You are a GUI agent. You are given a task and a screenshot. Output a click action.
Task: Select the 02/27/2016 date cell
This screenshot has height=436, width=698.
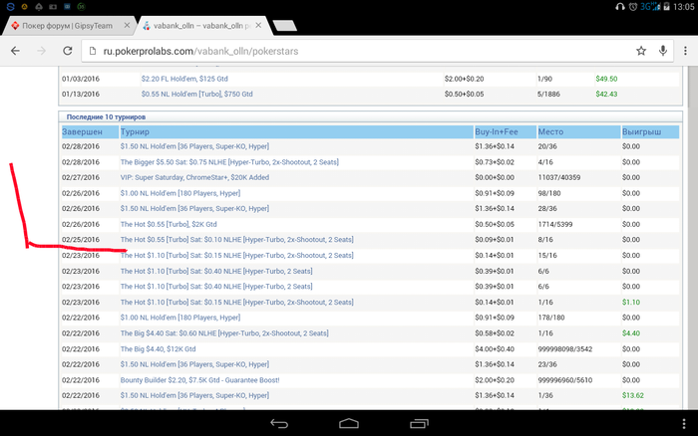pos(81,177)
